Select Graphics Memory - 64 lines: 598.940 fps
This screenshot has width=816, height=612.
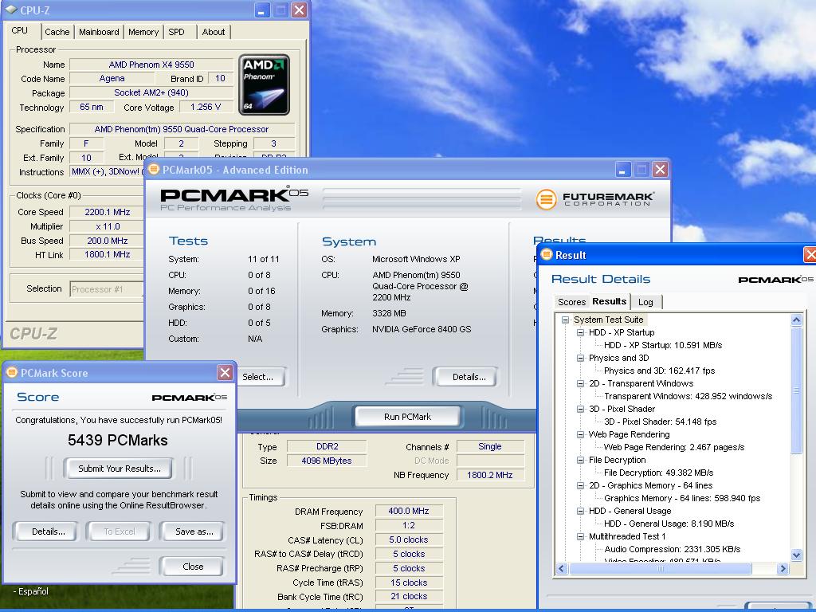point(682,498)
